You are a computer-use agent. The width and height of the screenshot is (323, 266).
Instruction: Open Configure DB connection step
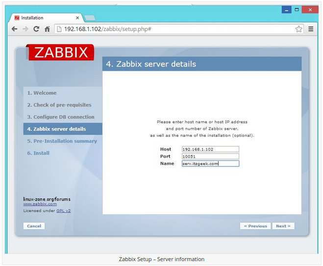click(x=60, y=117)
